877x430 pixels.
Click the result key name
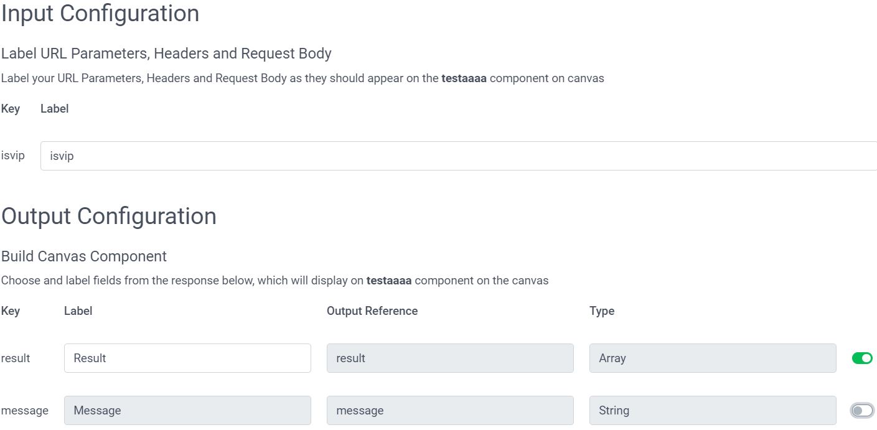click(16, 358)
